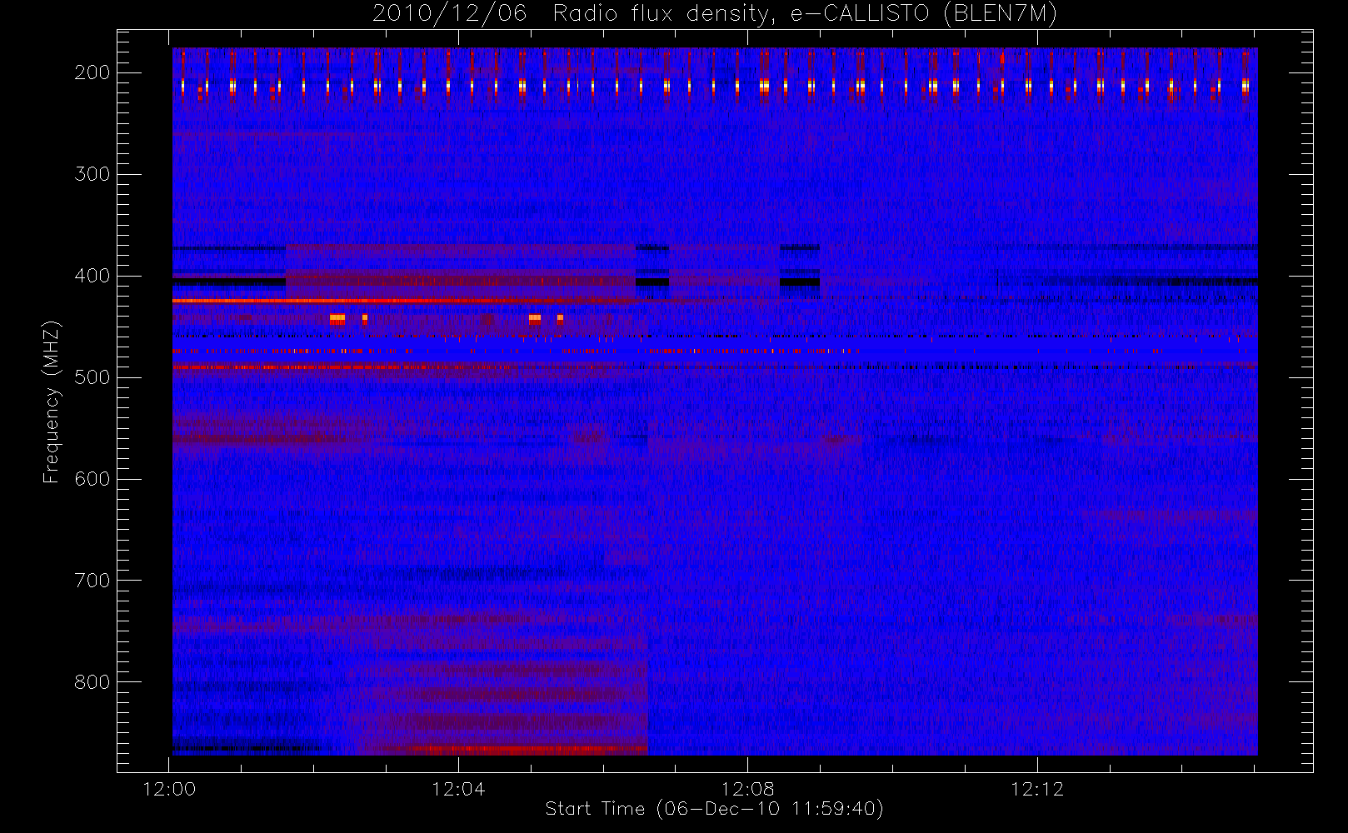Click the '12:00' time axis label
This screenshot has width=1348, height=833.
pos(169,789)
